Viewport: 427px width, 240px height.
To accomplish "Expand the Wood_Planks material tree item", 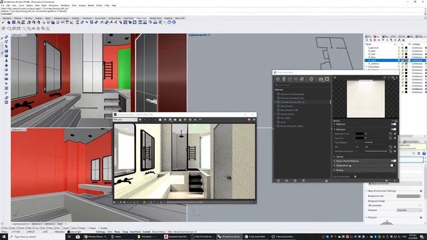I will tap(276, 126).
